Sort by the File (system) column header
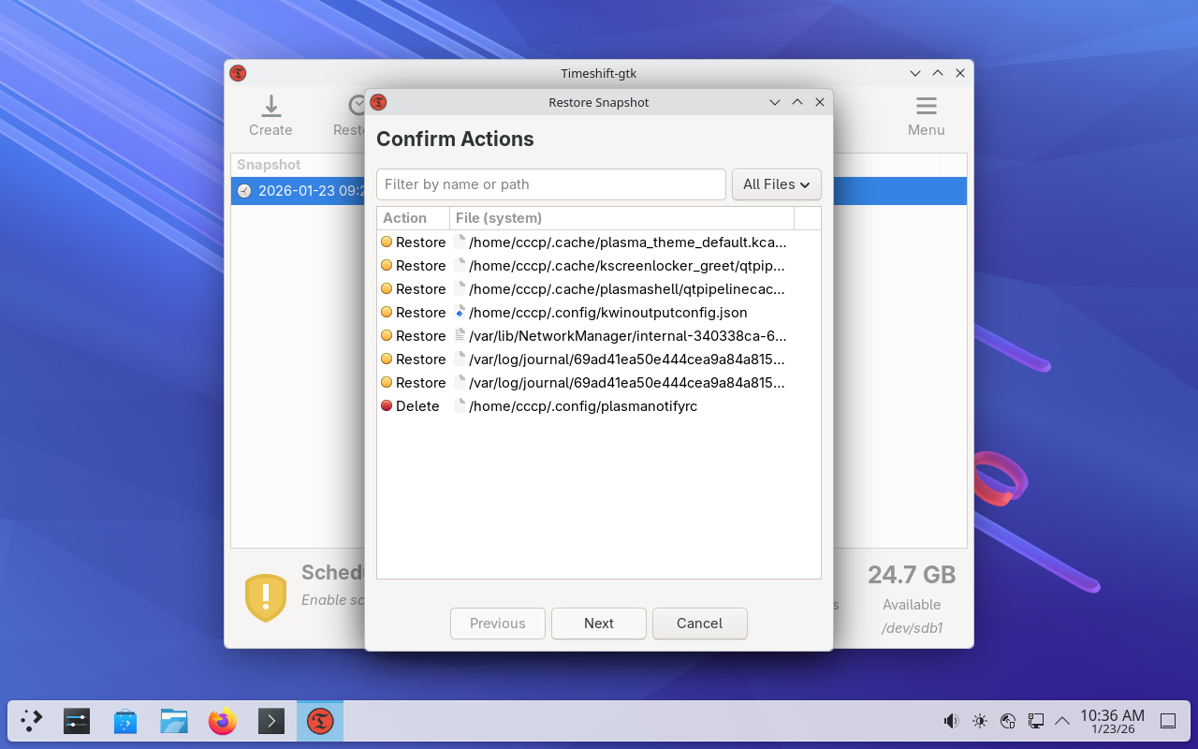 click(621, 218)
